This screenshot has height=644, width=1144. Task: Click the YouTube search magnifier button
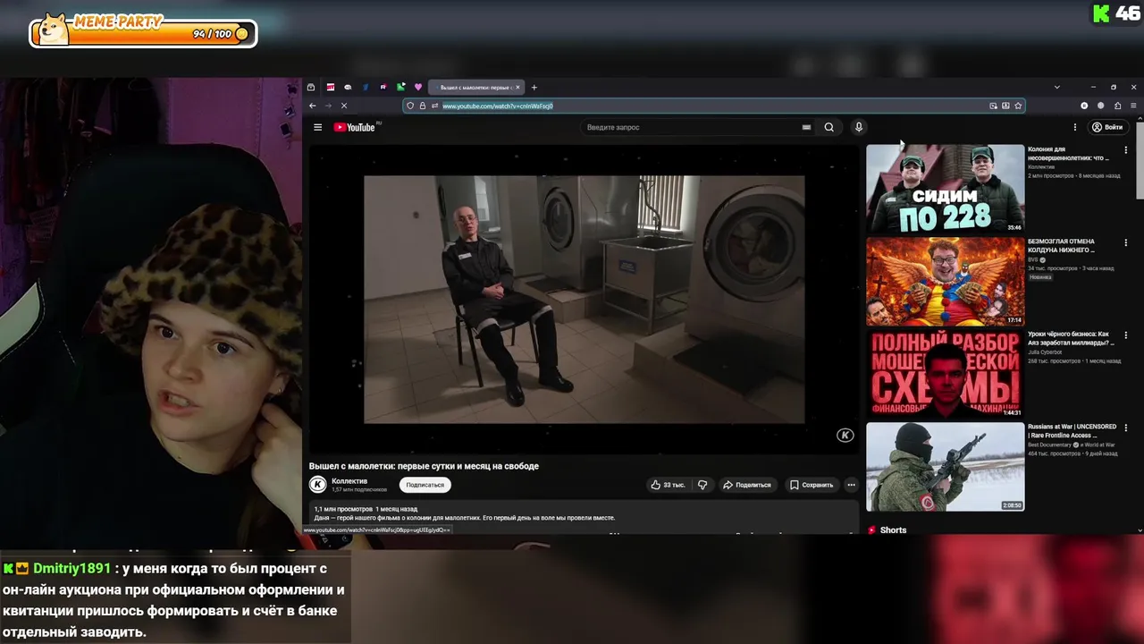coord(829,127)
